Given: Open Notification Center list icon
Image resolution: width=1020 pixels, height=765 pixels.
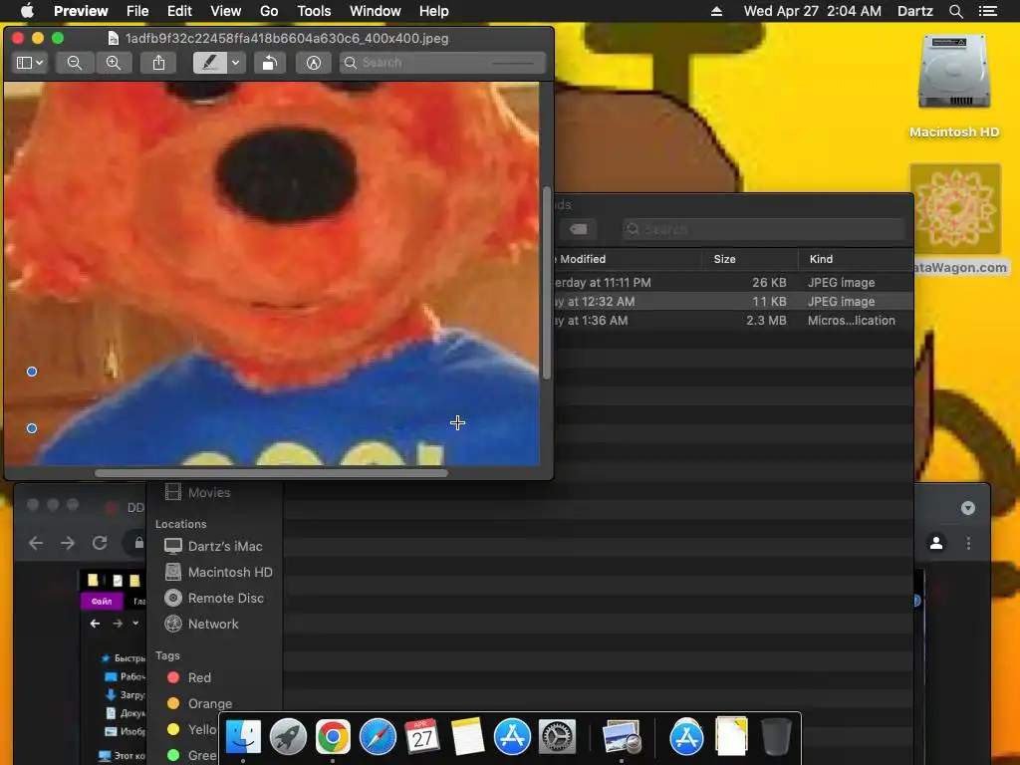Looking at the screenshot, I should coord(987,11).
